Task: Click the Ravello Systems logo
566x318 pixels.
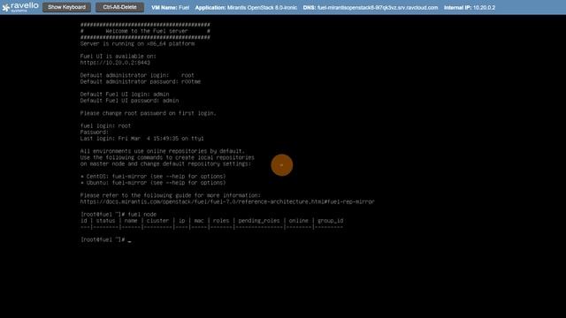Action: point(20,7)
